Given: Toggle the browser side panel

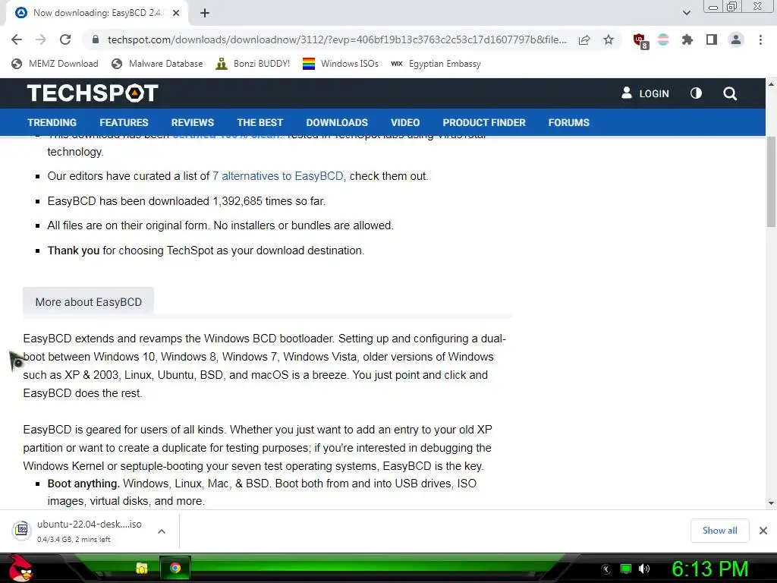Looking at the screenshot, I should (x=712, y=39).
